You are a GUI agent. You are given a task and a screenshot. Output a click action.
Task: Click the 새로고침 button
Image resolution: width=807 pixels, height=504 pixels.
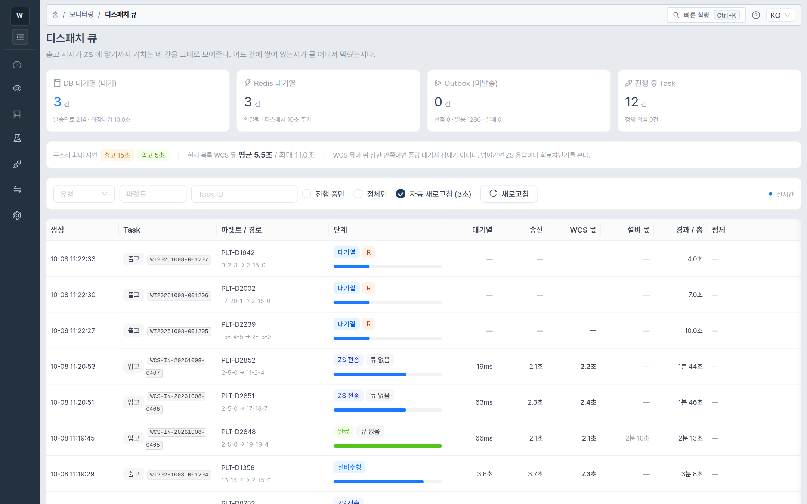[509, 194]
